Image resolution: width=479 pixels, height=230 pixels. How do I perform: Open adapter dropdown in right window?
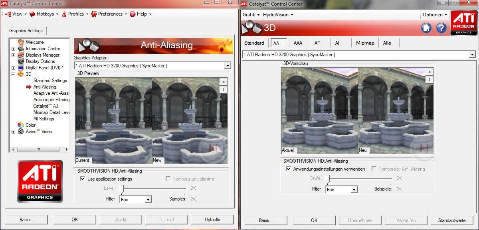pos(472,54)
